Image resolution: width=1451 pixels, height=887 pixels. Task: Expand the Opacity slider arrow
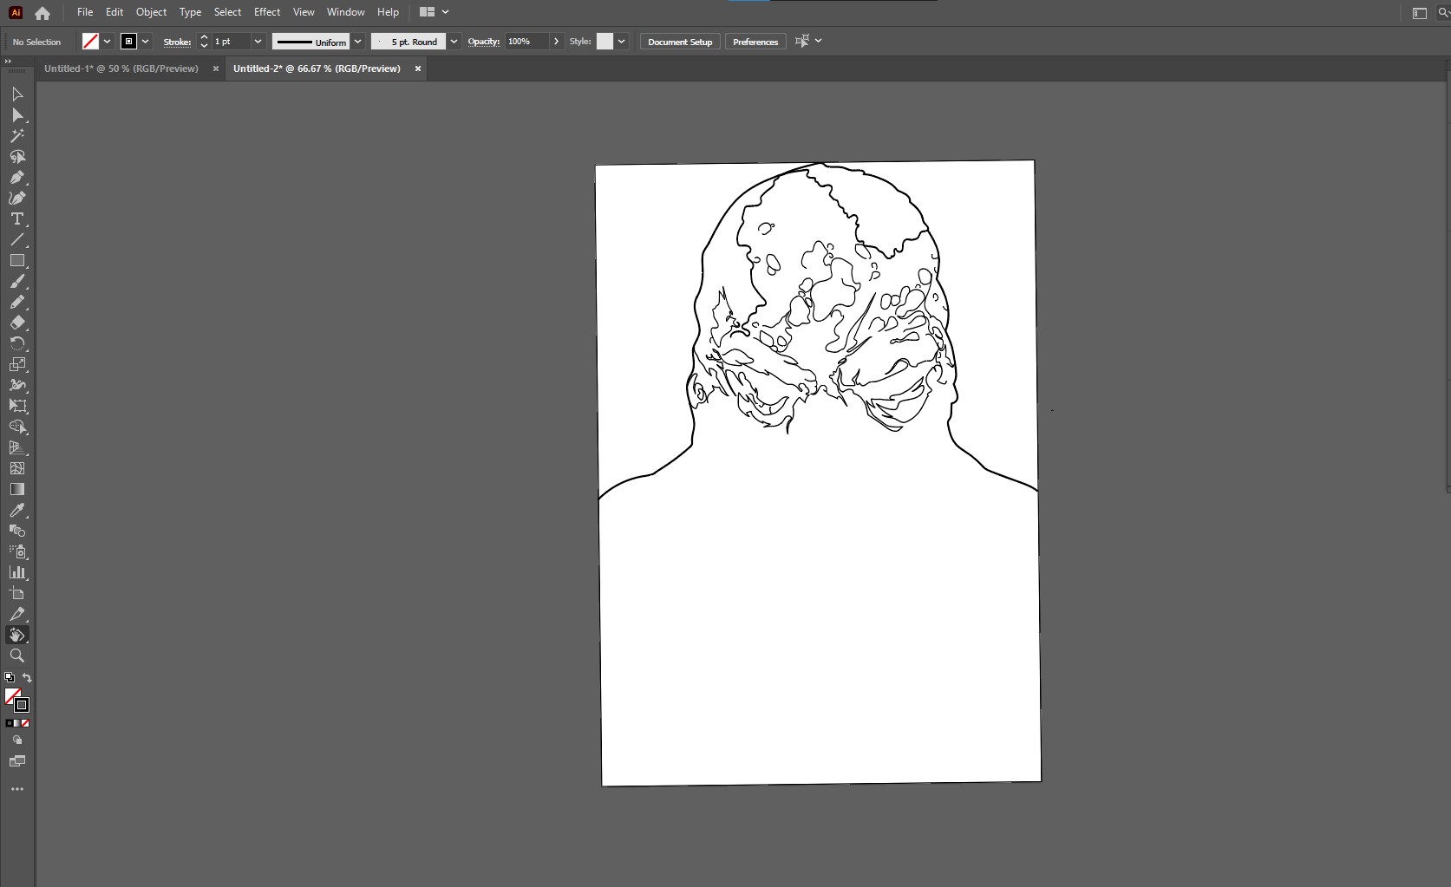click(x=556, y=42)
